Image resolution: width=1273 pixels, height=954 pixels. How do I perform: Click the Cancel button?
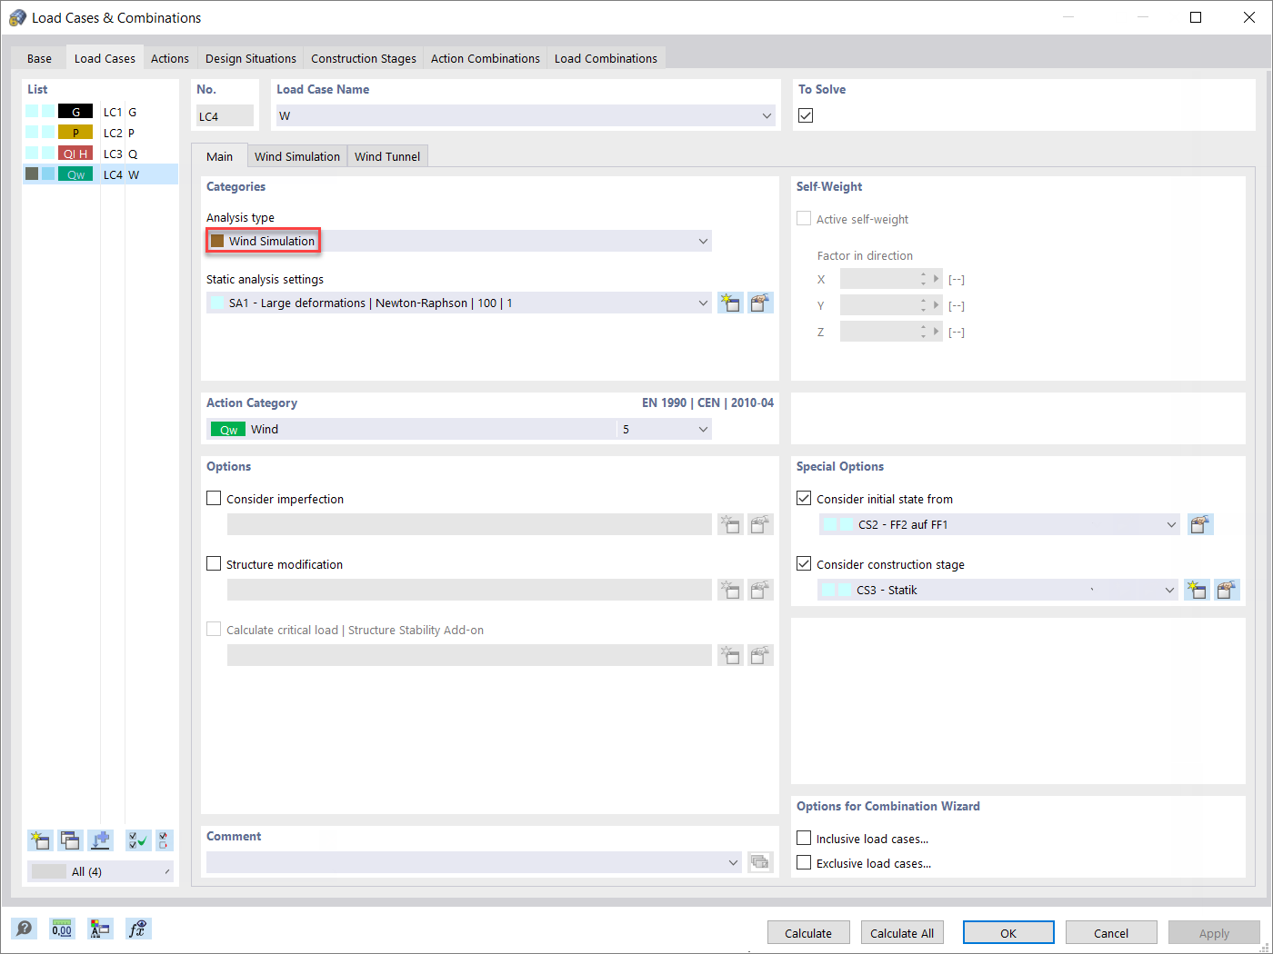pos(1111,933)
